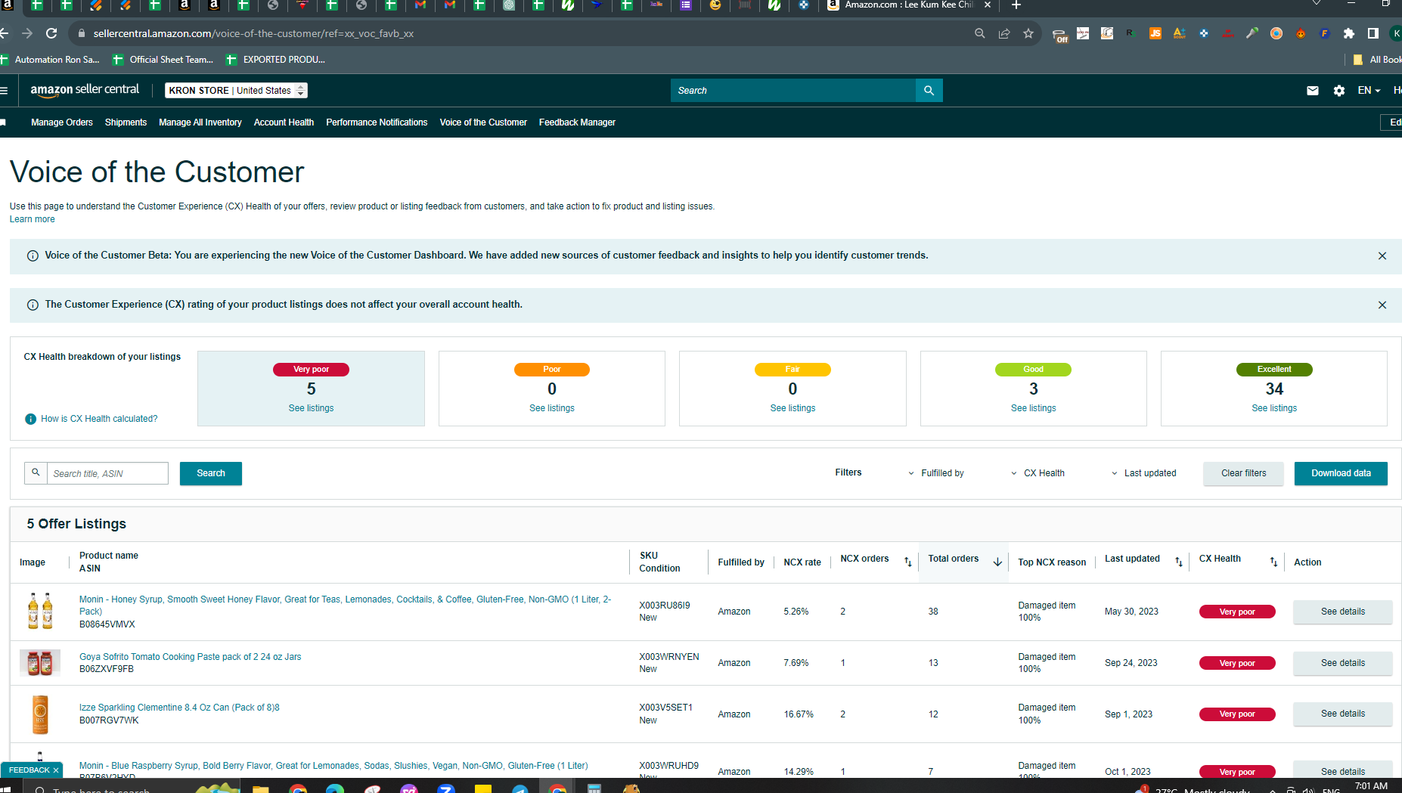
Task: Open the blue hexagon F extension
Action: point(1324,33)
